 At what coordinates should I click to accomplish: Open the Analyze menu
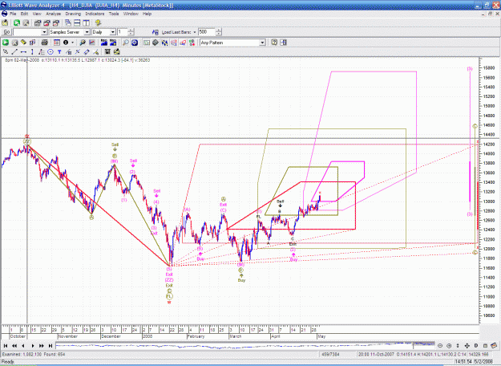point(54,14)
